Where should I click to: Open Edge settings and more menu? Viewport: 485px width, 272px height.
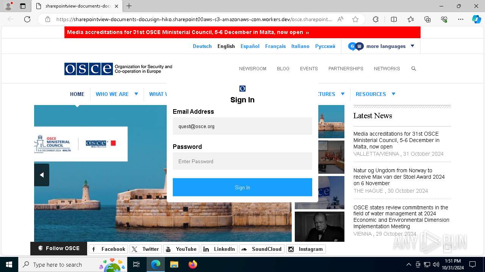click(x=461, y=19)
